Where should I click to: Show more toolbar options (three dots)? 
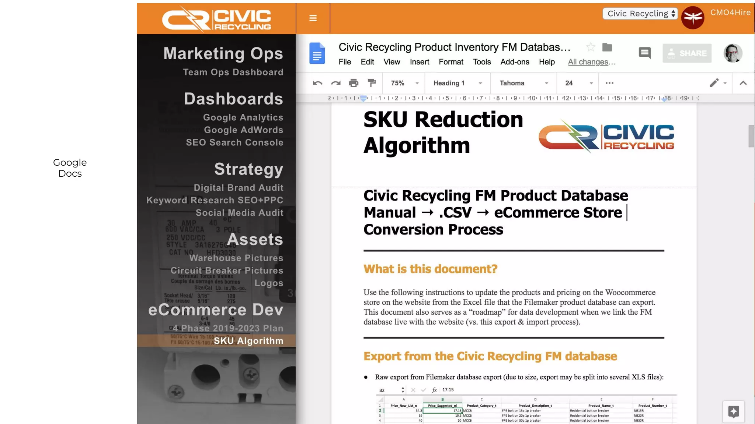point(609,83)
